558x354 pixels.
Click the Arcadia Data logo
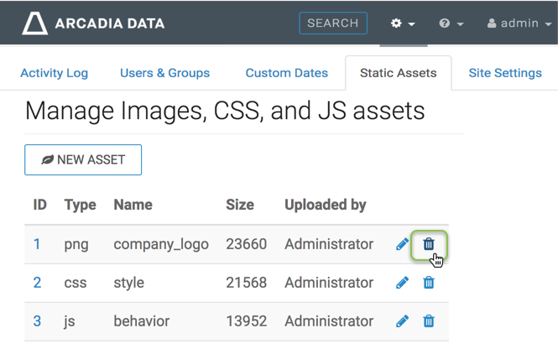92,23
